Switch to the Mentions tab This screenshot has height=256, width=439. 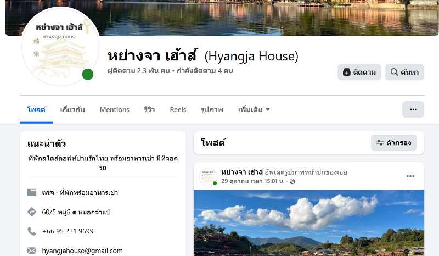pos(115,109)
